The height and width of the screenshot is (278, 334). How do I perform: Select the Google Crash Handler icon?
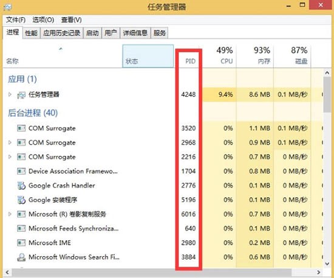click(21, 186)
